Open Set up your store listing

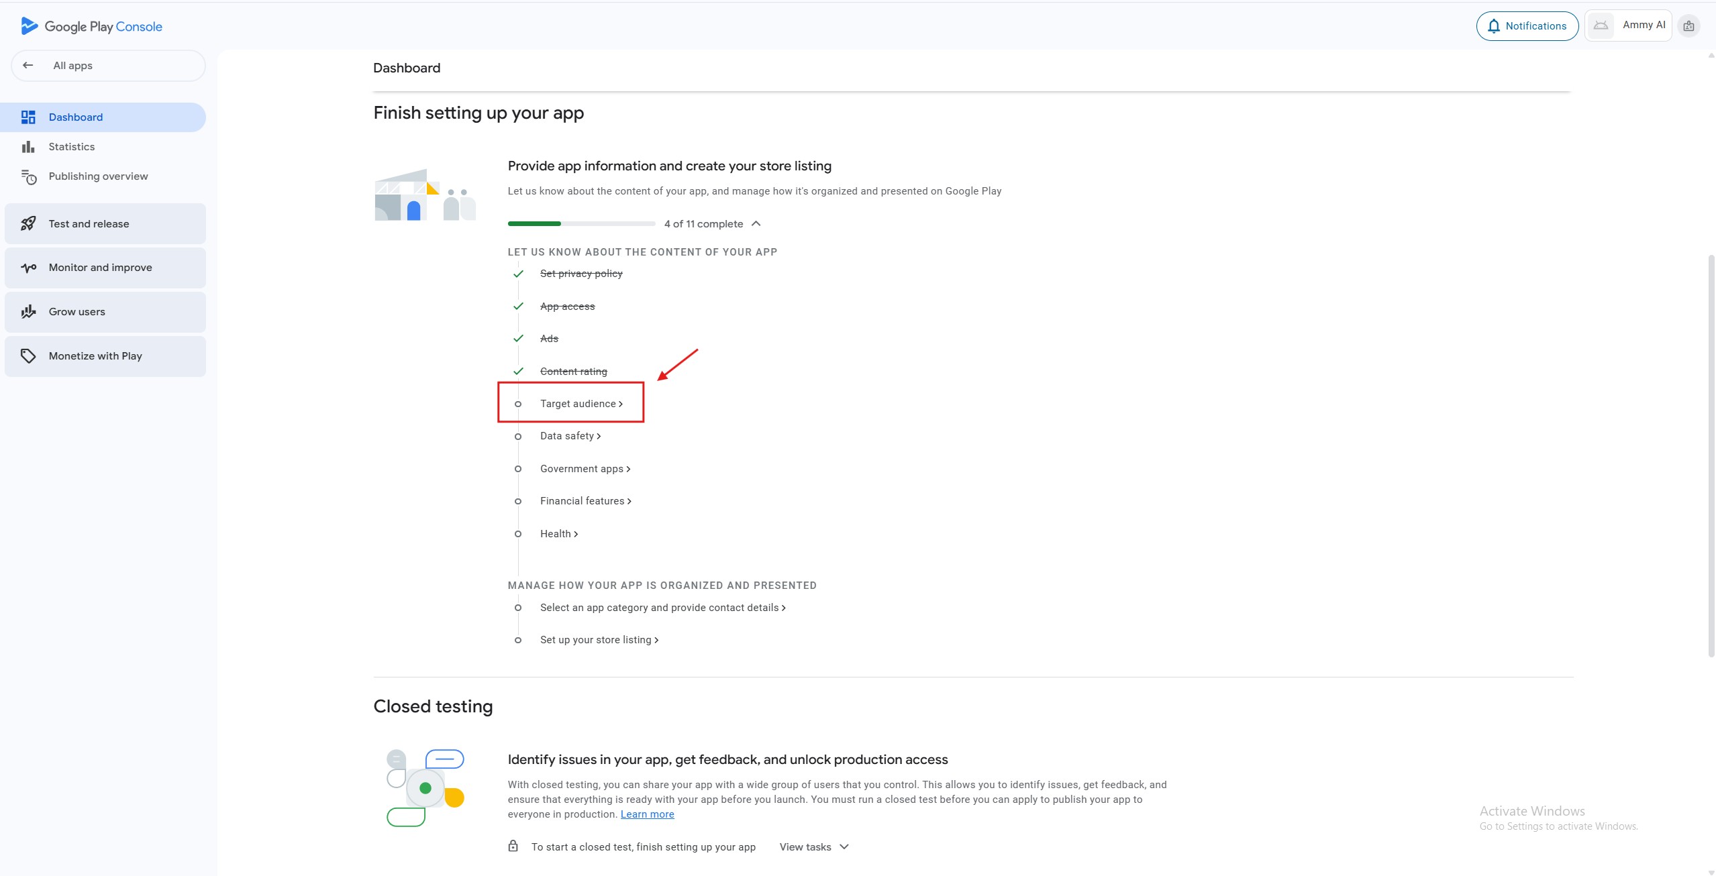click(x=599, y=640)
